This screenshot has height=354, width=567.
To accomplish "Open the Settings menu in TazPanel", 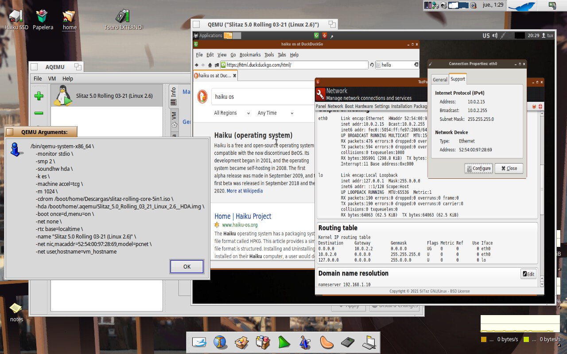I will pyautogui.click(x=382, y=106).
